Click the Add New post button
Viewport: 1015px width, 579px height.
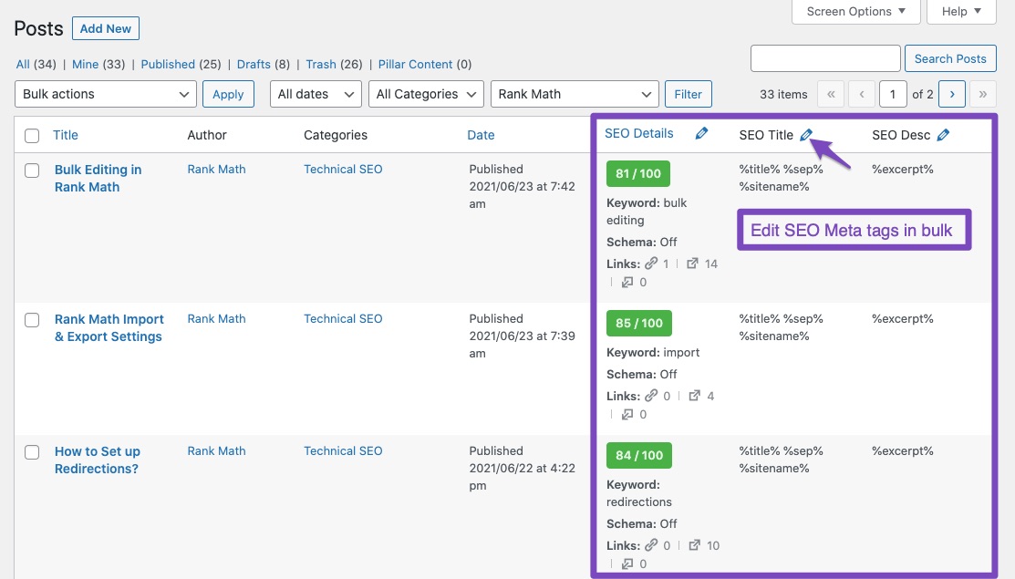(x=105, y=28)
